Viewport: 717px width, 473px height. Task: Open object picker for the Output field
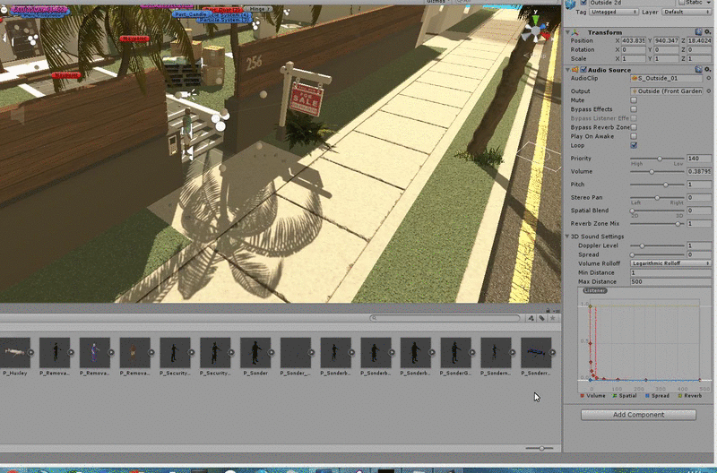708,91
